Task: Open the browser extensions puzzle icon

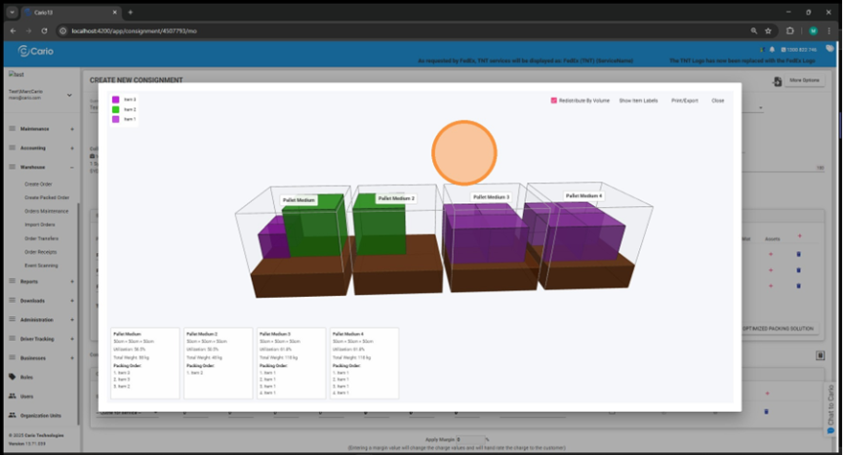Action: point(789,30)
